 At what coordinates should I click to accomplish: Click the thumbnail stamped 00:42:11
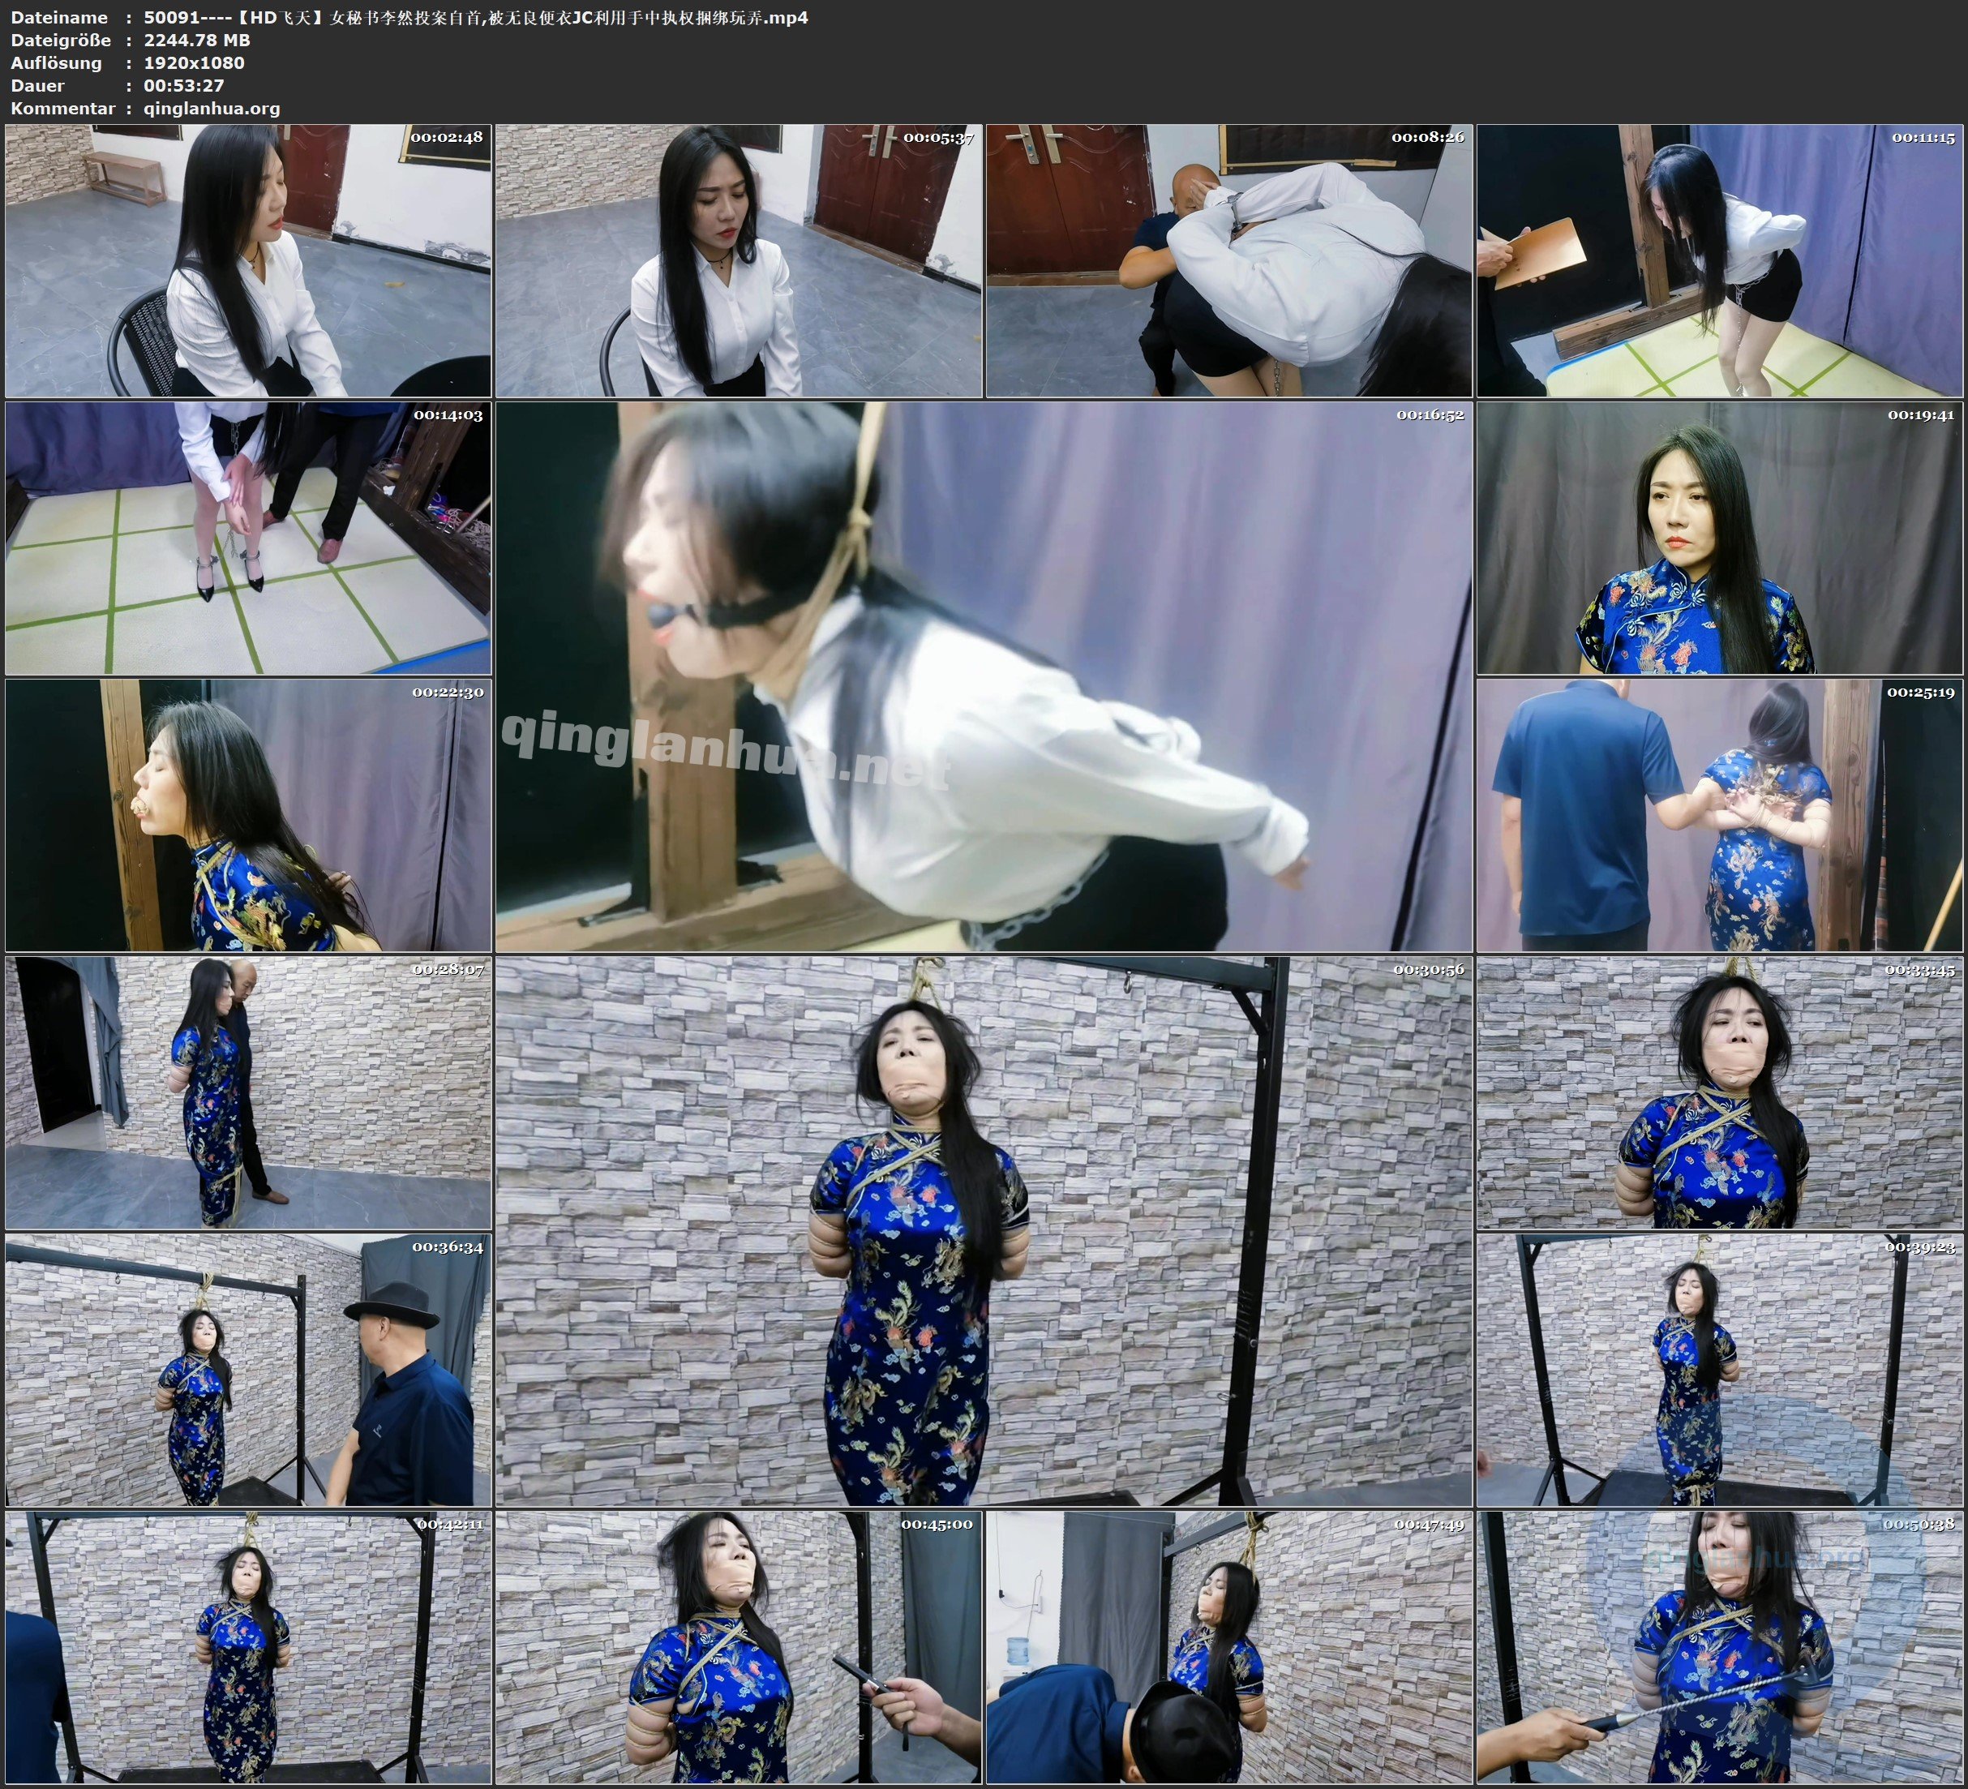coord(248,1646)
